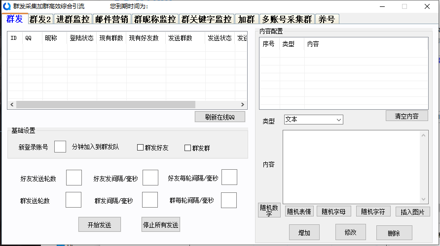
Task: Click 停止所有发送 button
Action: click(161, 224)
